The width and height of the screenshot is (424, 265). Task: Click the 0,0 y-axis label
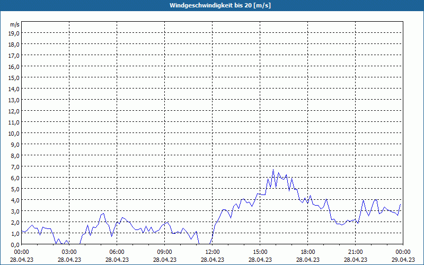click(x=14, y=244)
